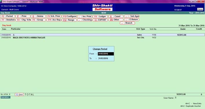
Task: Open F12 Configure settings
Action: [69, 16]
